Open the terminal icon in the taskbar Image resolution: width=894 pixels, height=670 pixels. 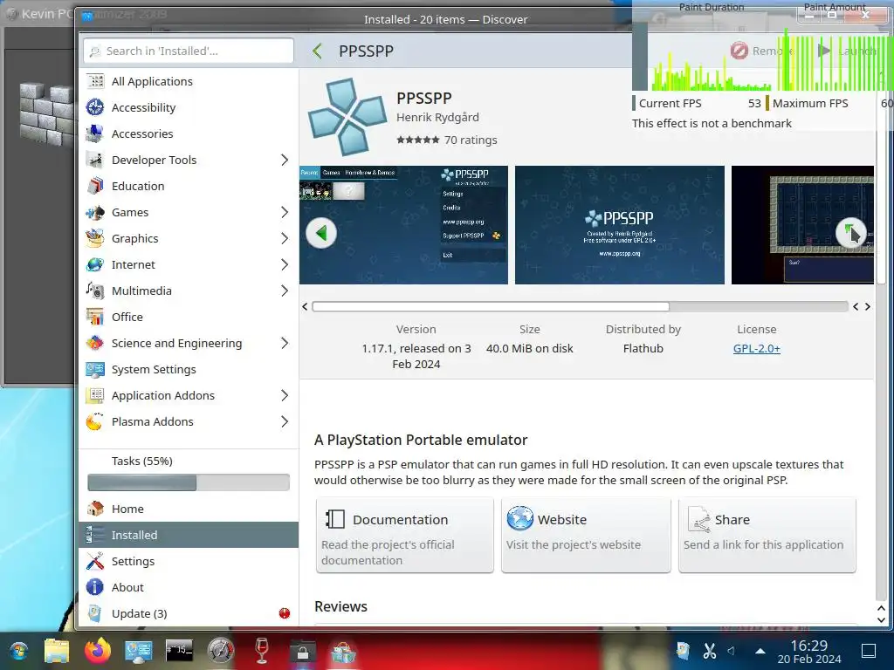click(x=179, y=651)
